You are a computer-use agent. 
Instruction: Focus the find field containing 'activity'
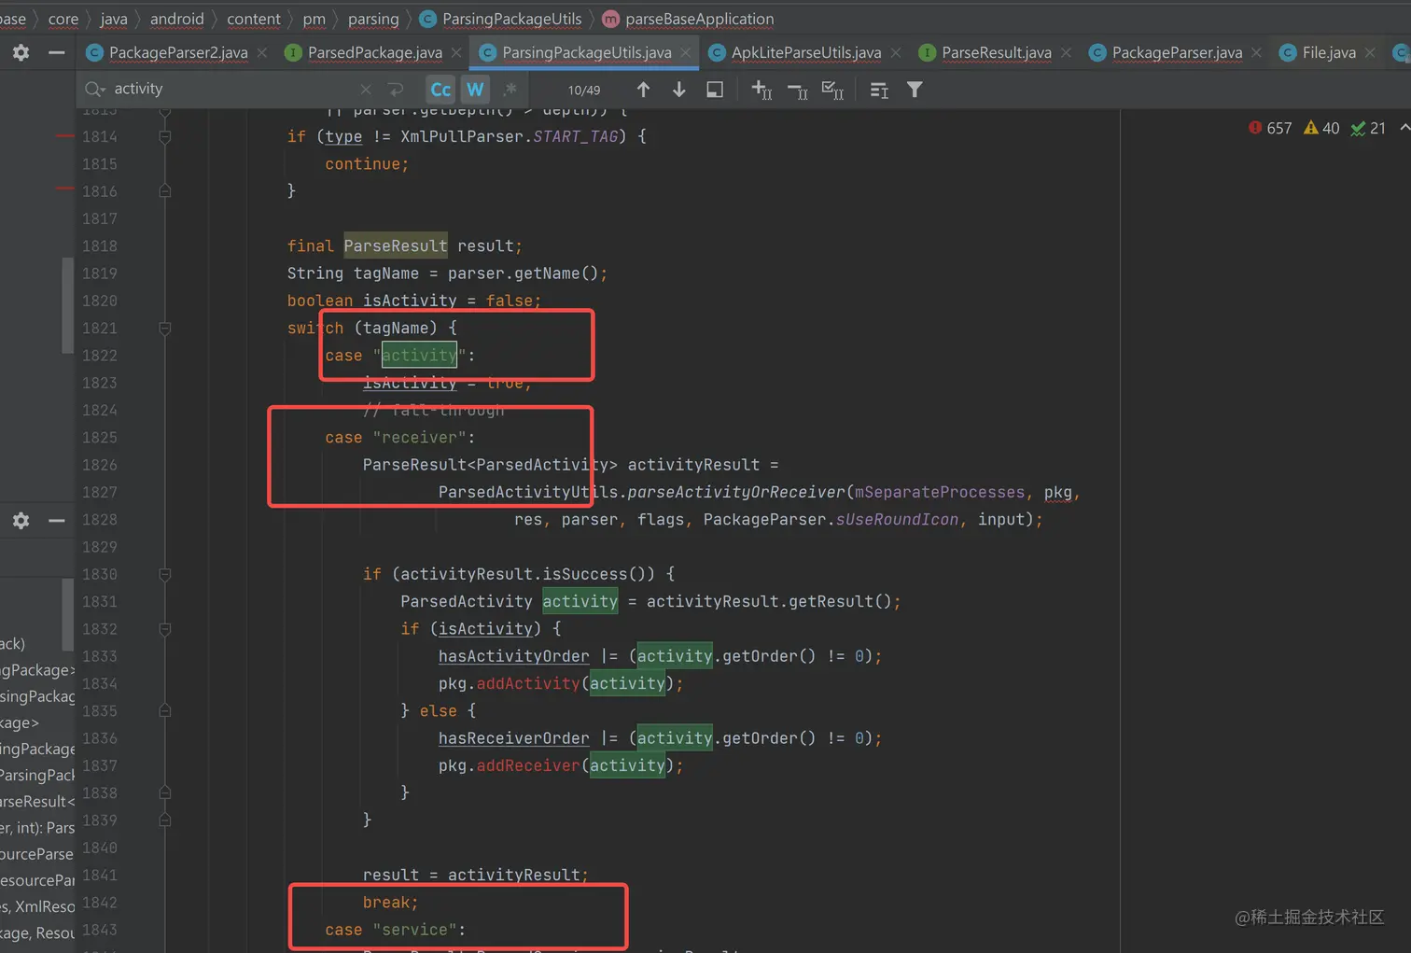point(233,90)
